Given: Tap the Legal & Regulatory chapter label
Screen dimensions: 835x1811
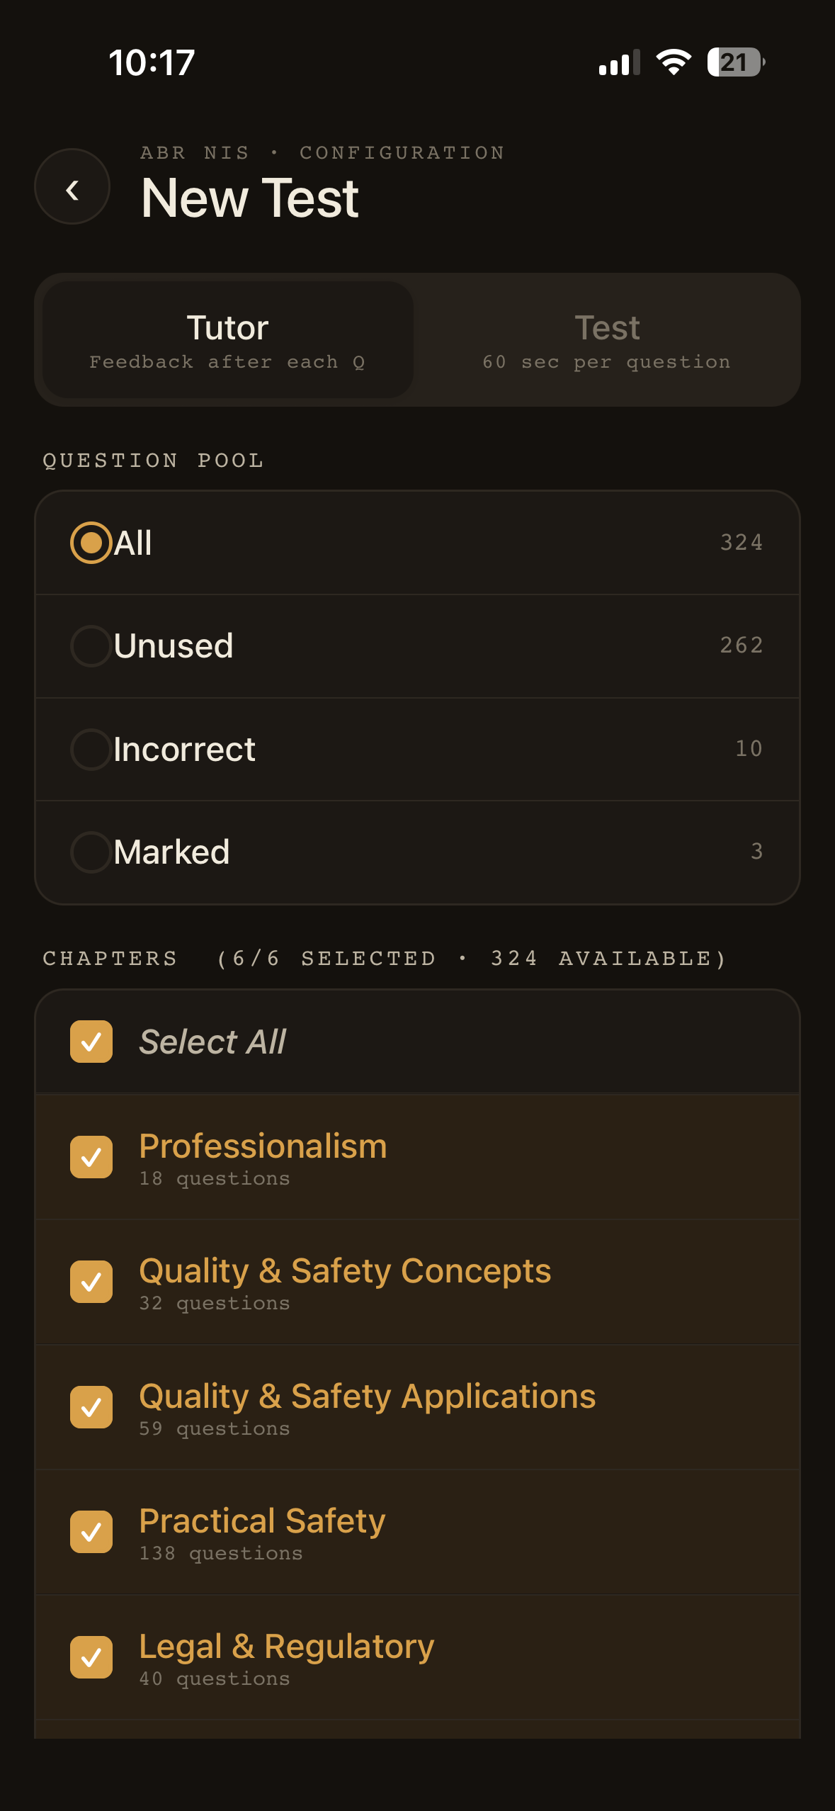Looking at the screenshot, I should 286,1646.
